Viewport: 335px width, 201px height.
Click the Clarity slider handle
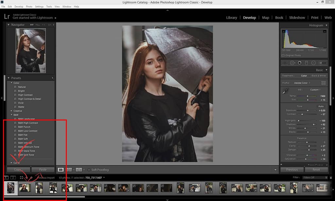point(309,146)
